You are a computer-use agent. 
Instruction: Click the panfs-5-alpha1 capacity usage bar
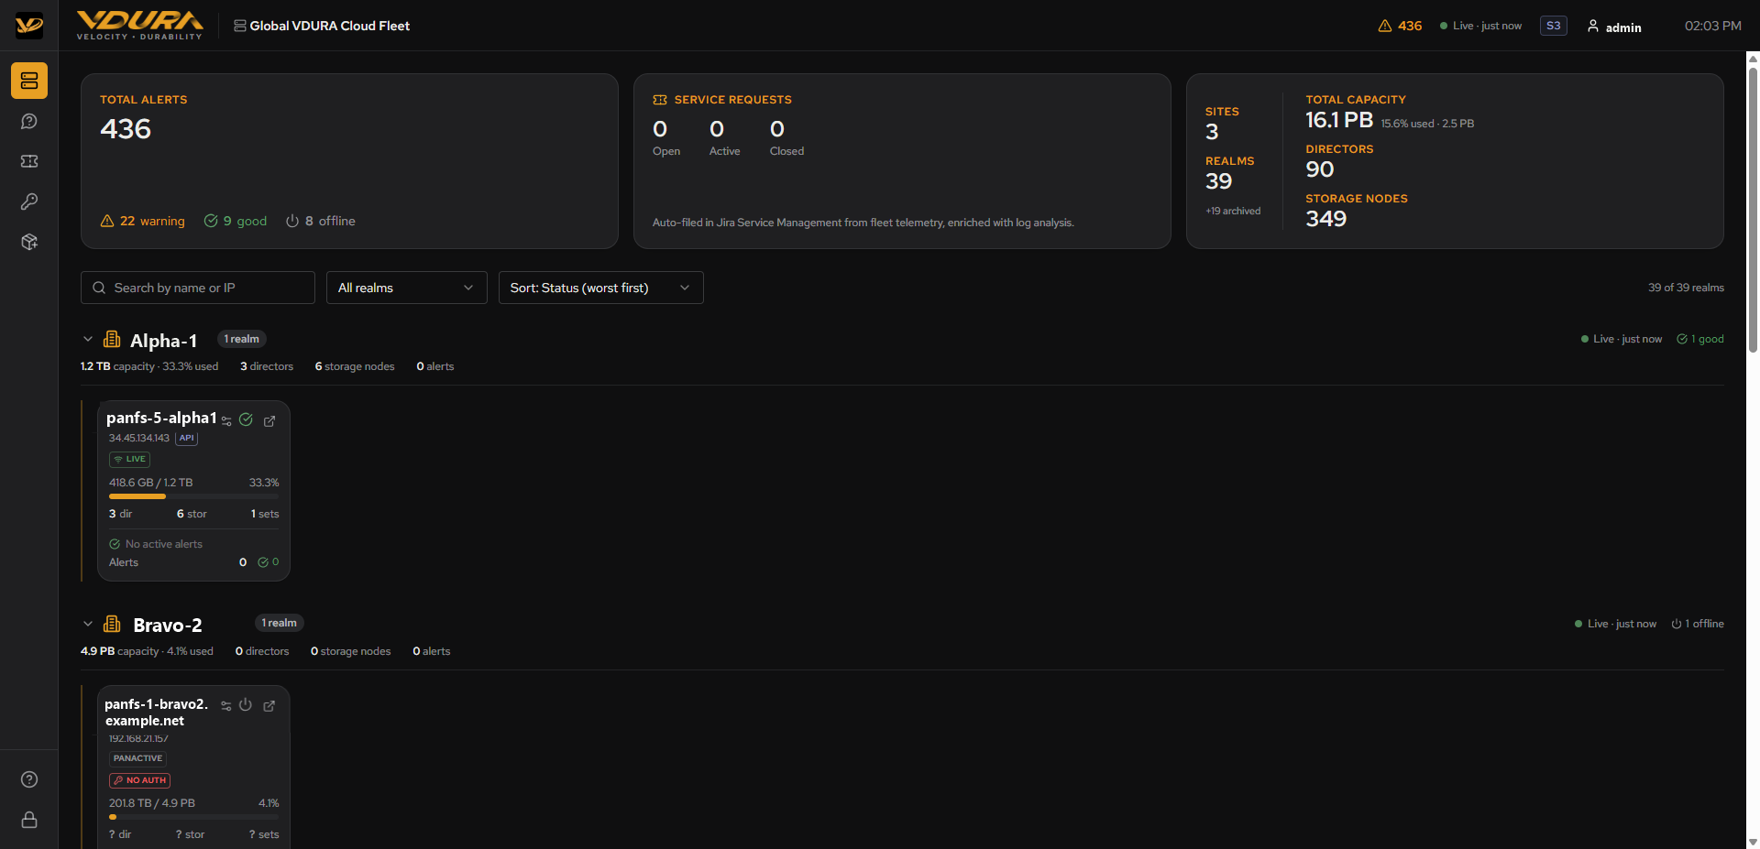[193, 496]
